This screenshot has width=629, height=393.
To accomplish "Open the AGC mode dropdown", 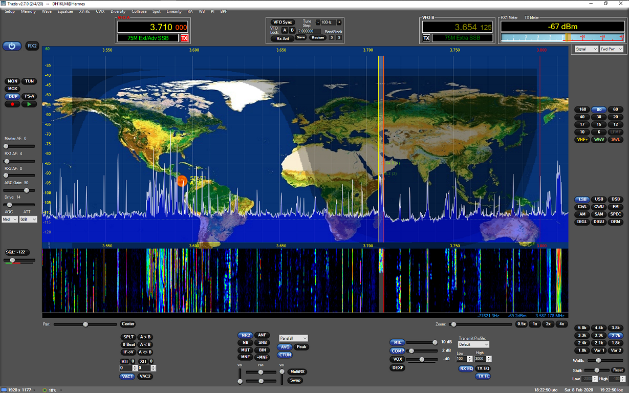I will click(10, 220).
